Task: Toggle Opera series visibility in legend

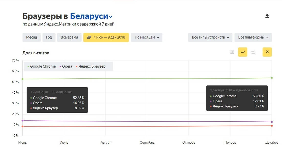Action: (x=67, y=66)
